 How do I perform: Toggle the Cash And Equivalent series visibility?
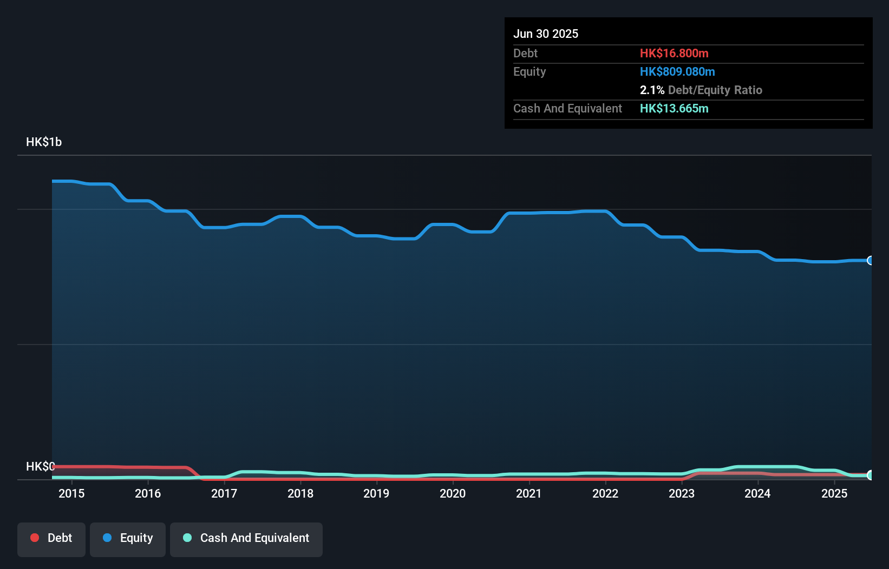pos(246,538)
